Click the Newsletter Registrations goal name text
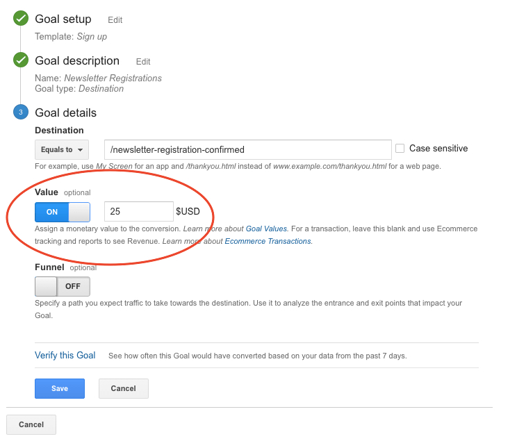This screenshot has height=448, width=517. pos(113,78)
